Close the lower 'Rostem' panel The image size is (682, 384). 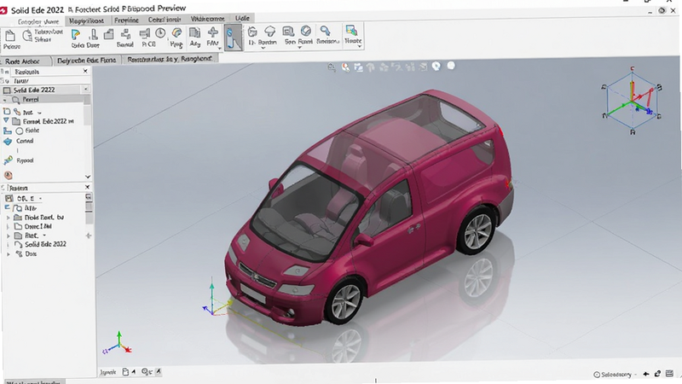87,187
